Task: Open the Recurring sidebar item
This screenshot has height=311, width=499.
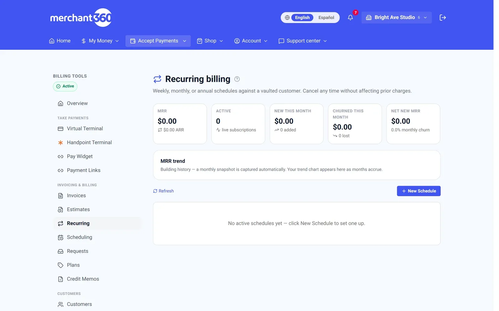Action: pyautogui.click(x=97, y=224)
